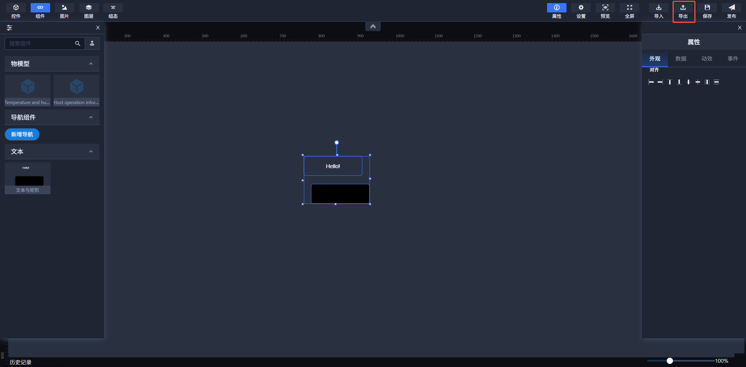The image size is (746, 367).
Task: Toggle 全屏 fullscreen mode
Action: 629,11
